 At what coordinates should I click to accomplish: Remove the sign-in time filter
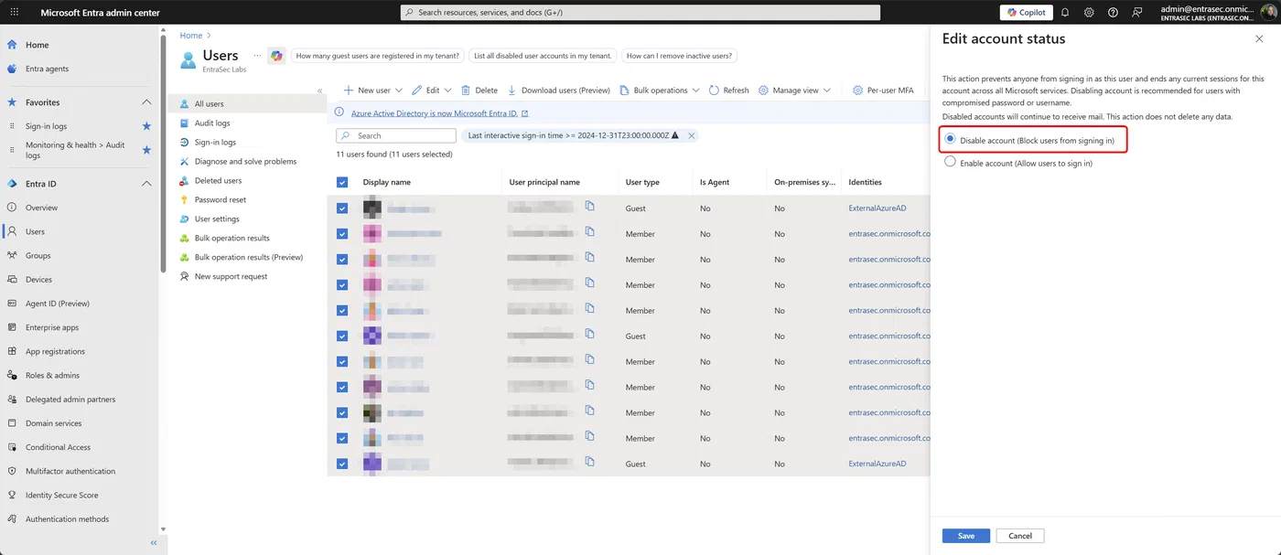(692, 135)
